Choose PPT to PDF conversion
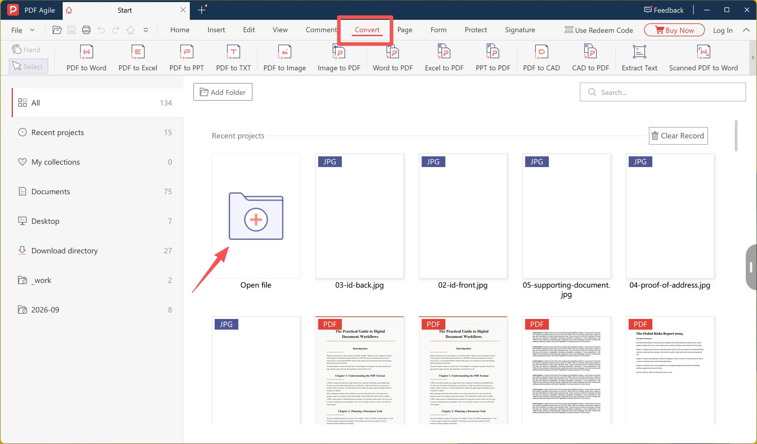The width and height of the screenshot is (757, 444). pos(493,58)
